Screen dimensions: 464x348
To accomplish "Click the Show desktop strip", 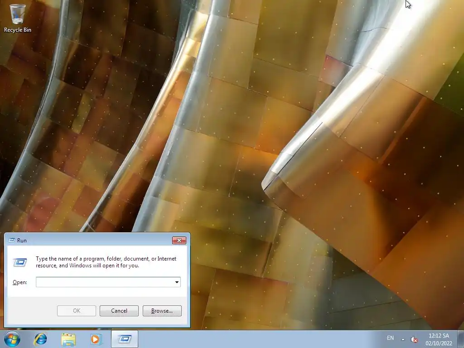I will pyautogui.click(x=460, y=339).
